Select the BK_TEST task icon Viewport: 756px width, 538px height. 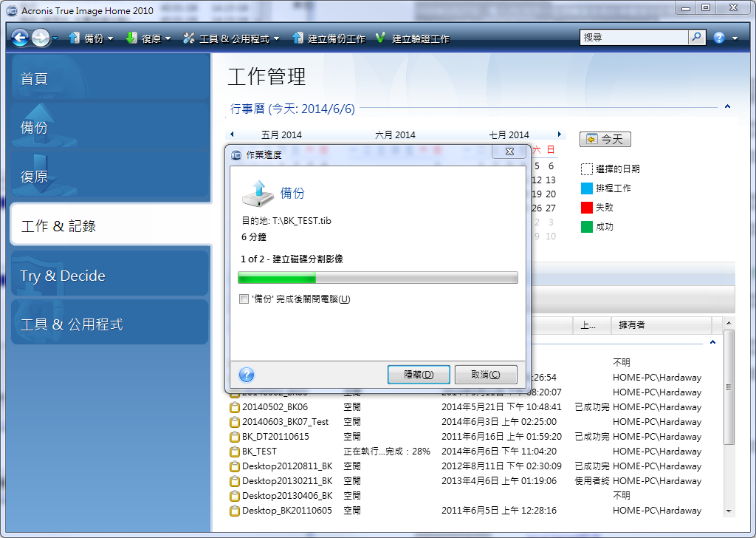coord(235,452)
